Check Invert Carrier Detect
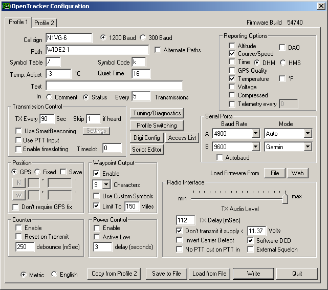328x290 pixels. [179, 240]
